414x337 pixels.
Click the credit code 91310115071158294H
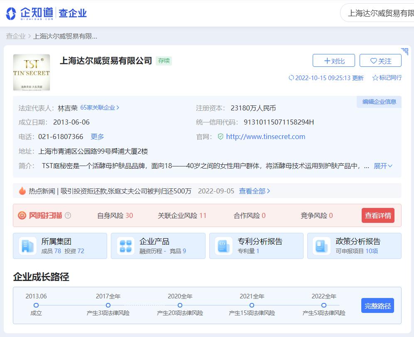coord(279,122)
